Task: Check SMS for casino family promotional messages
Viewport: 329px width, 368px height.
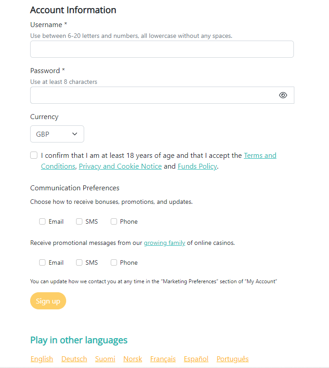Action: 79,262
